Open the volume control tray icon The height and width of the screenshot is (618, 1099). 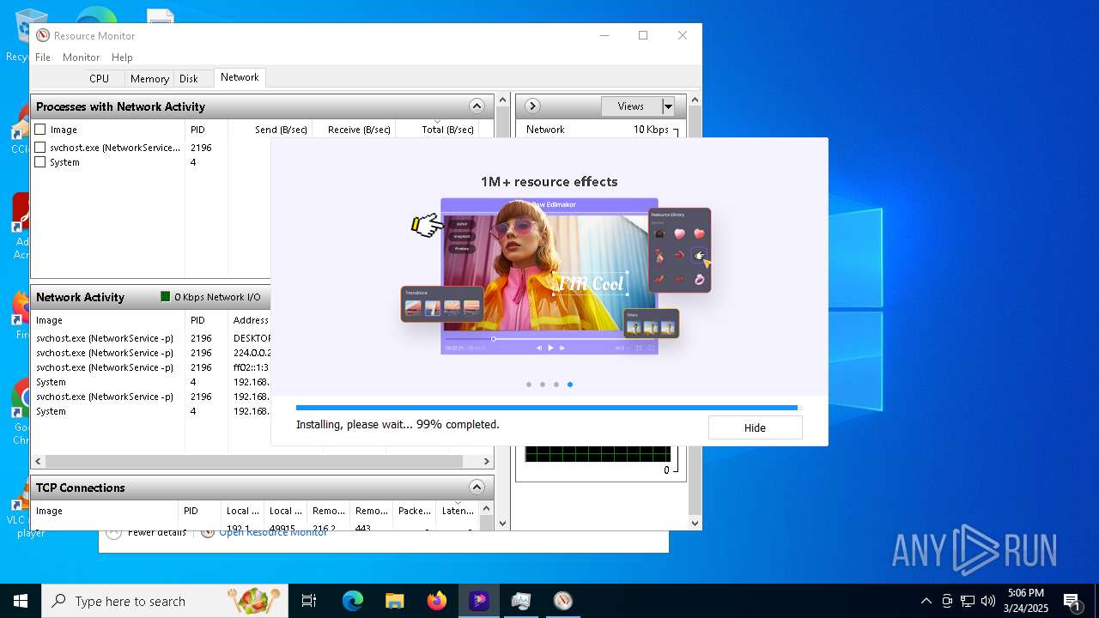[988, 601]
